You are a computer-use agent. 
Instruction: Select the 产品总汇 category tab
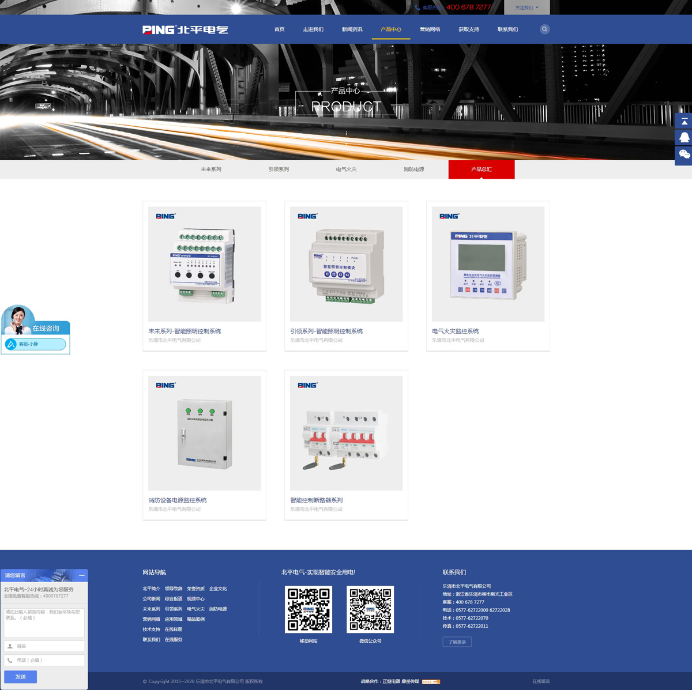[482, 169]
